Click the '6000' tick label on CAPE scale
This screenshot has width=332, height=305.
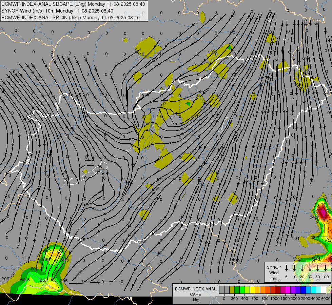pos(326,299)
